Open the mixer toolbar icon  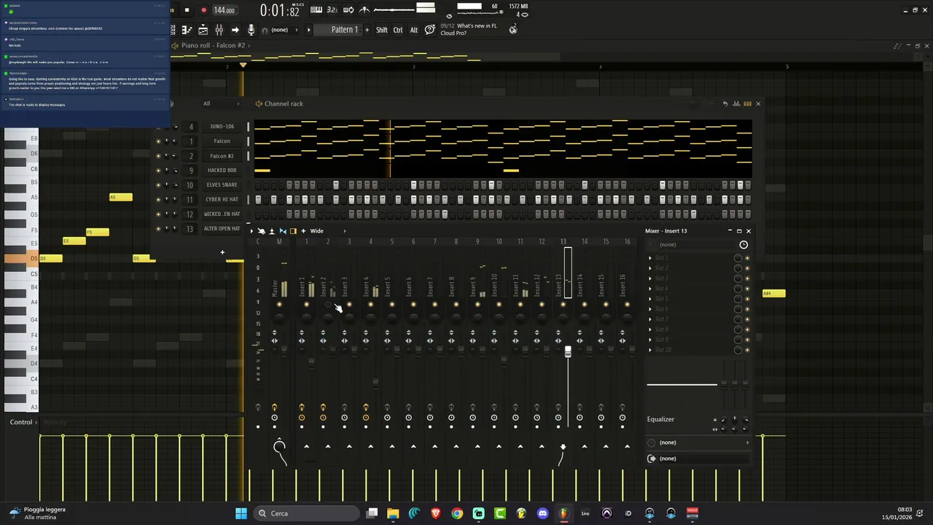(x=219, y=30)
